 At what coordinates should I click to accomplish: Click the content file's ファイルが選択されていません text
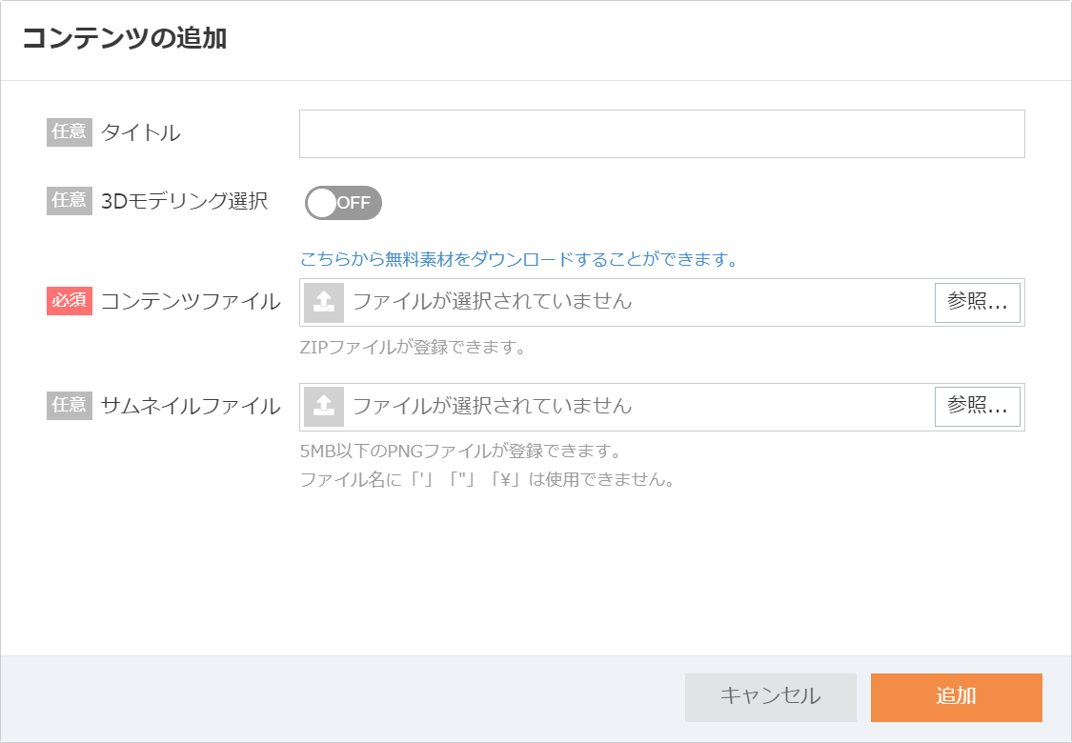click(493, 302)
